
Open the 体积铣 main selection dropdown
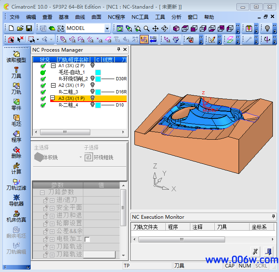(x=80, y=157)
